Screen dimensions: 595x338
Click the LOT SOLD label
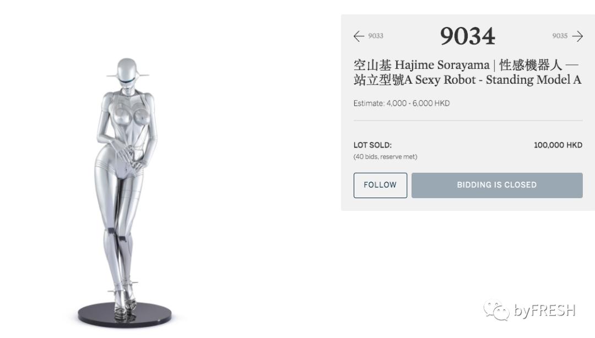pyautogui.click(x=372, y=145)
